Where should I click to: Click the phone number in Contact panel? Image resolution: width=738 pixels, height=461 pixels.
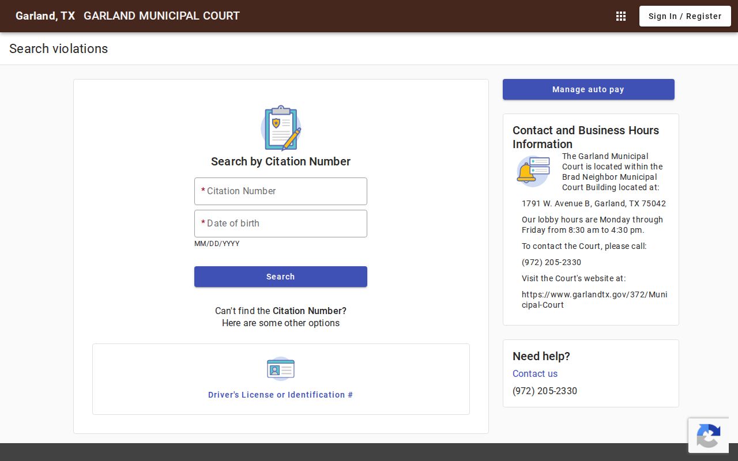click(551, 262)
